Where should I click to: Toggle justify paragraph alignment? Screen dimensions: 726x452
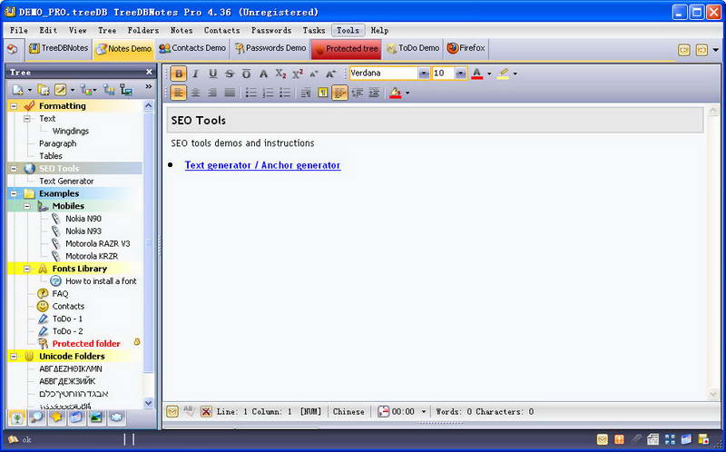click(x=230, y=93)
